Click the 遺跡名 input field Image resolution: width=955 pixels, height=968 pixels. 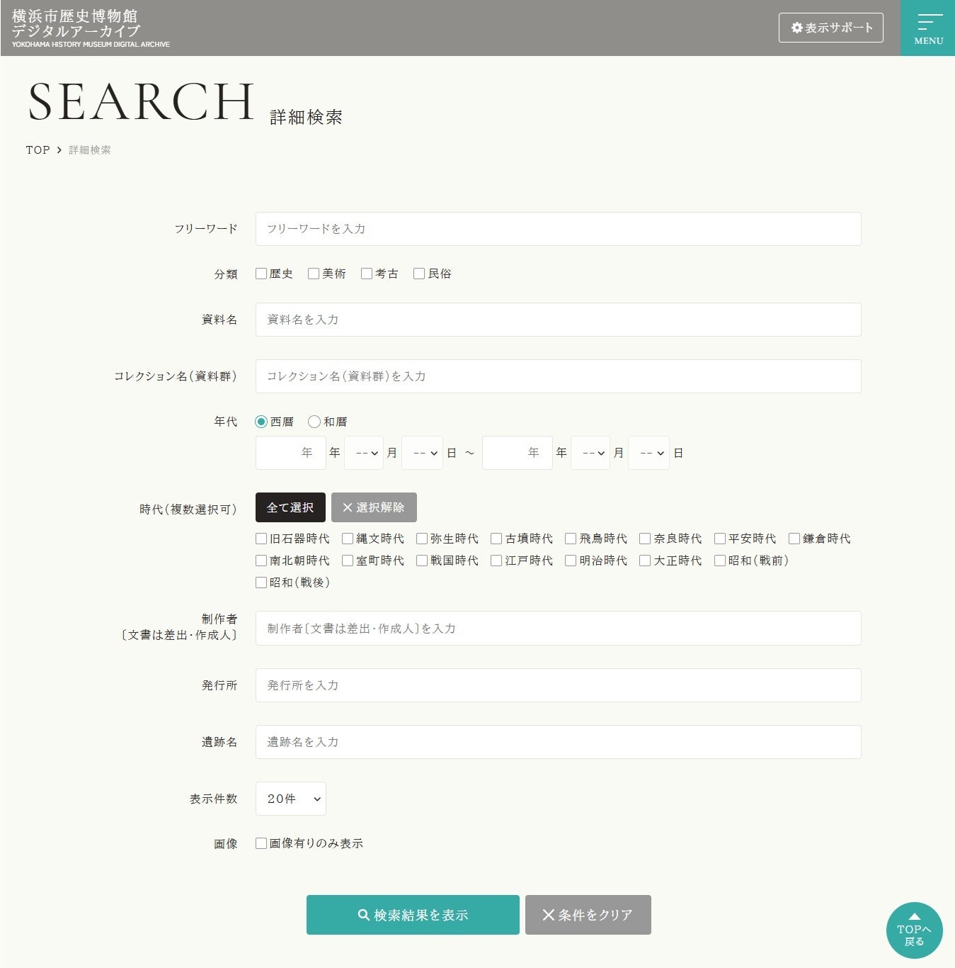coord(558,742)
